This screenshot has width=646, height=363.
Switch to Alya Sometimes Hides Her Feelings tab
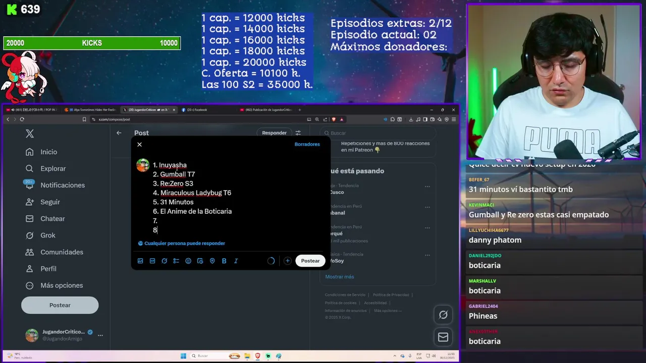92,109
